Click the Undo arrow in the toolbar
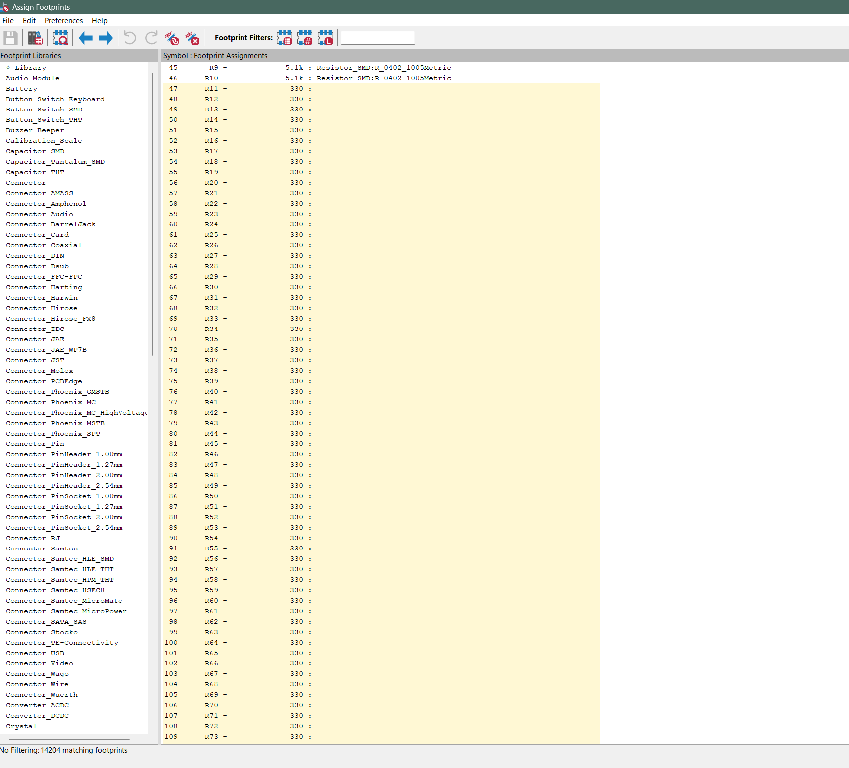849x768 pixels. point(130,38)
